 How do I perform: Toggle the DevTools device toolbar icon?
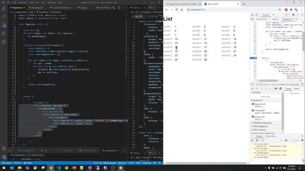tap(256, 15)
